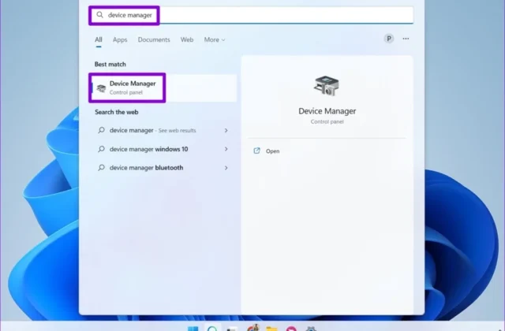This screenshot has height=331, width=505.
Task: Switch to the Web filter tab
Action: click(187, 39)
